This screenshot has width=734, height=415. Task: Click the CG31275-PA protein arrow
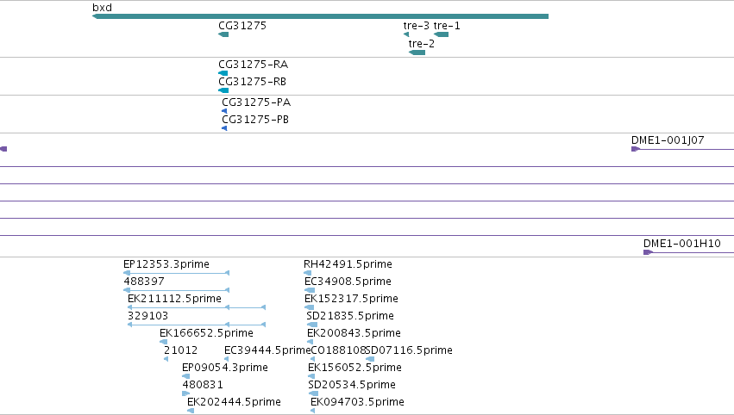224,111
